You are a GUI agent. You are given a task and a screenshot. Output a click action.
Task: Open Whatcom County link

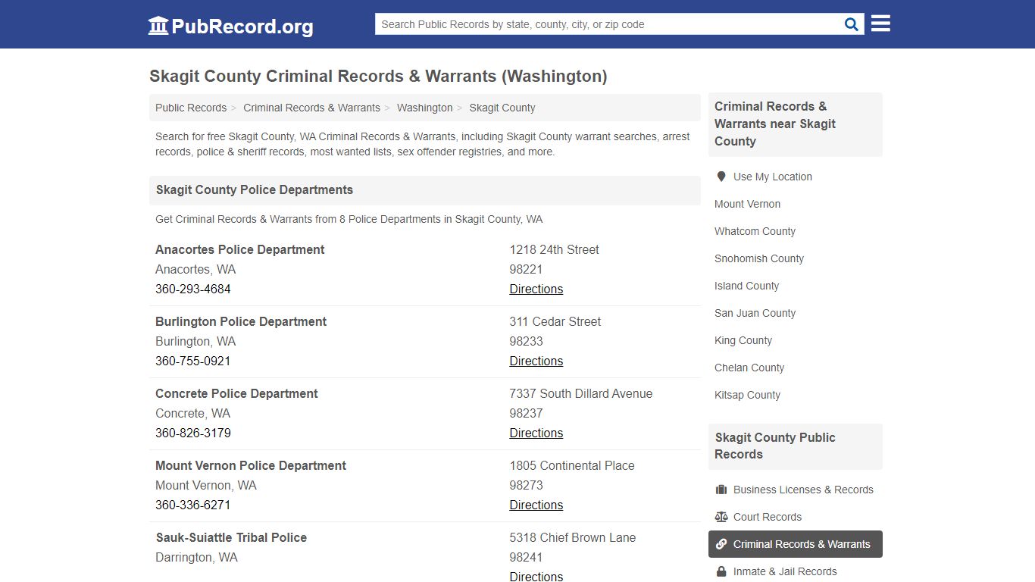[755, 231]
